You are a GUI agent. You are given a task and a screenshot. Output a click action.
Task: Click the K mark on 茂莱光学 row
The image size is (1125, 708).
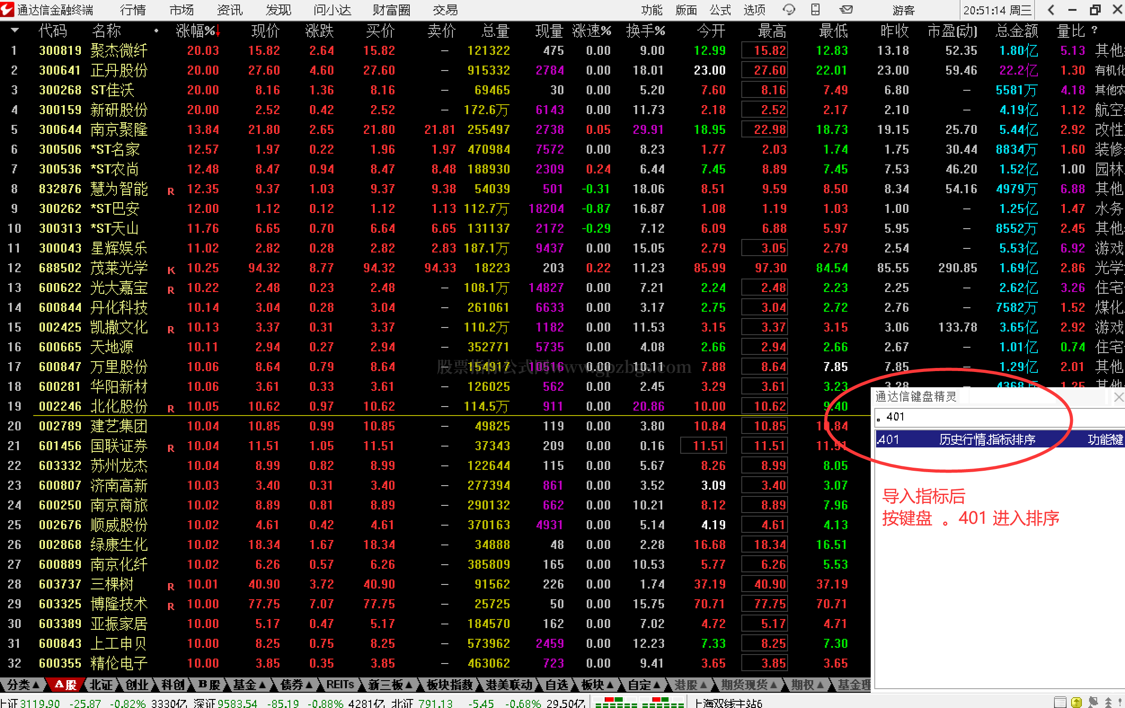171,270
